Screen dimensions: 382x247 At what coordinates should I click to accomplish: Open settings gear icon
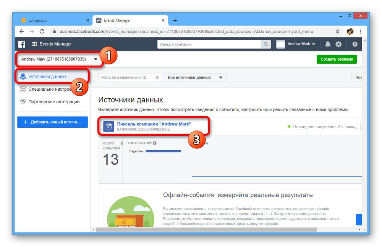coord(338,44)
